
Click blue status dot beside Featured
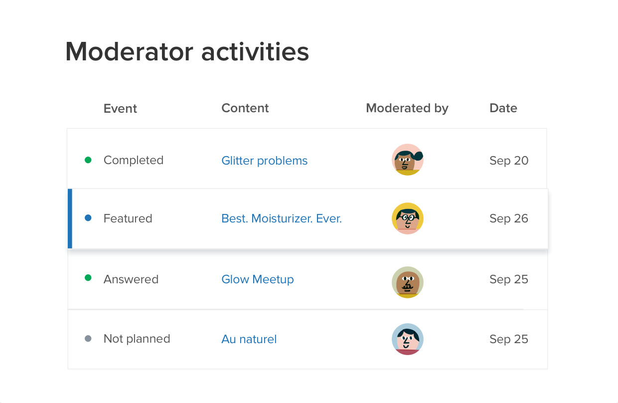point(88,218)
